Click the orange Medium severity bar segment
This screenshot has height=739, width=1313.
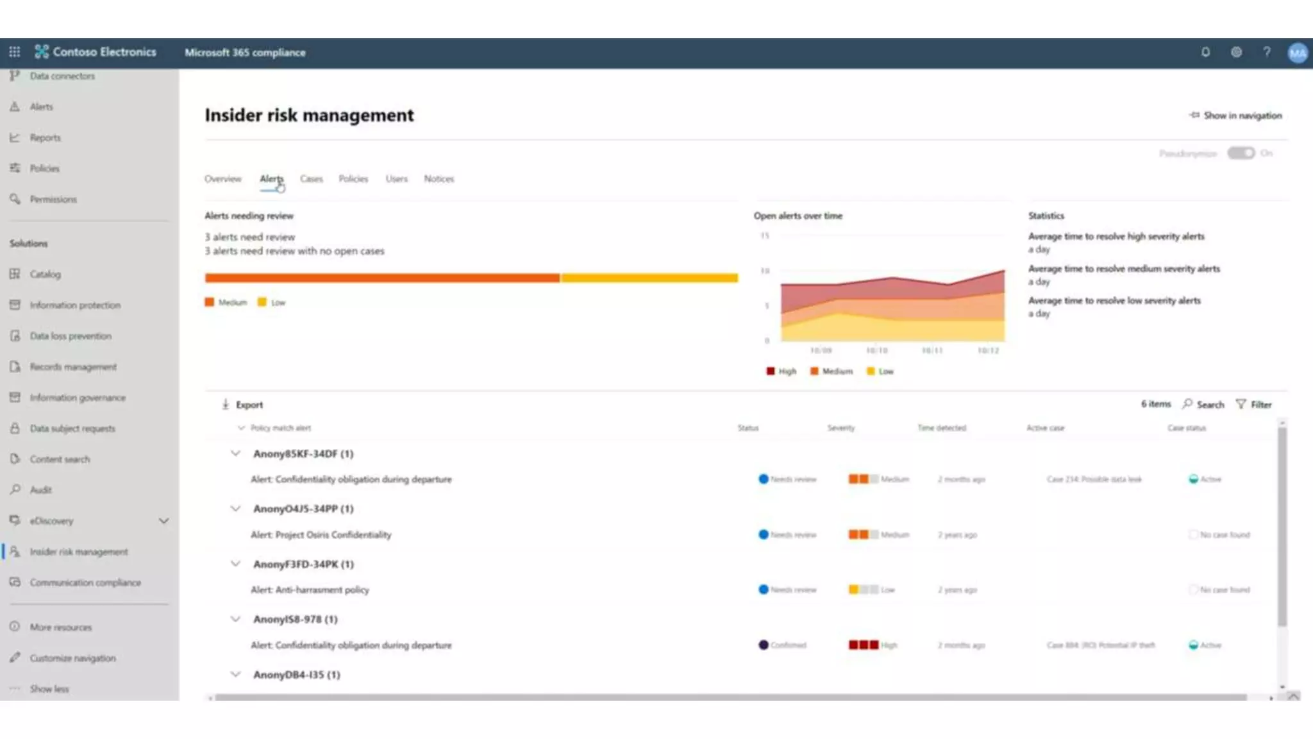(382, 278)
